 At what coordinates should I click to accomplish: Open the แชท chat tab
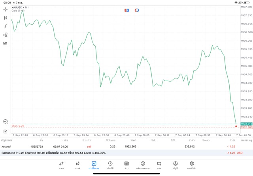point(159,165)
